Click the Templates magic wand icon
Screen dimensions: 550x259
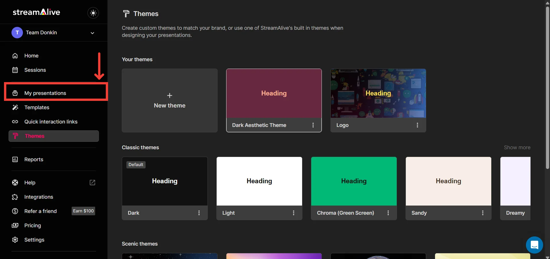[15, 107]
